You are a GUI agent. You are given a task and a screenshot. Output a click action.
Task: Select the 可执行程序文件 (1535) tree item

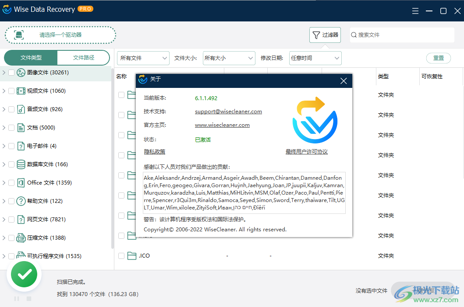(54, 256)
